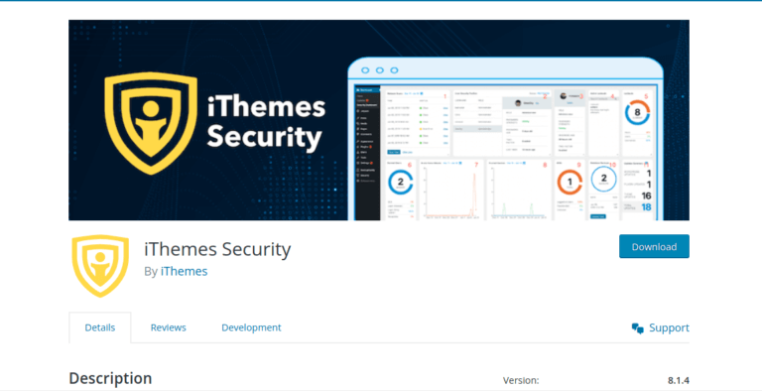
Task: Click the version number 8.1.4
Action: pyautogui.click(x=679, y=380)
